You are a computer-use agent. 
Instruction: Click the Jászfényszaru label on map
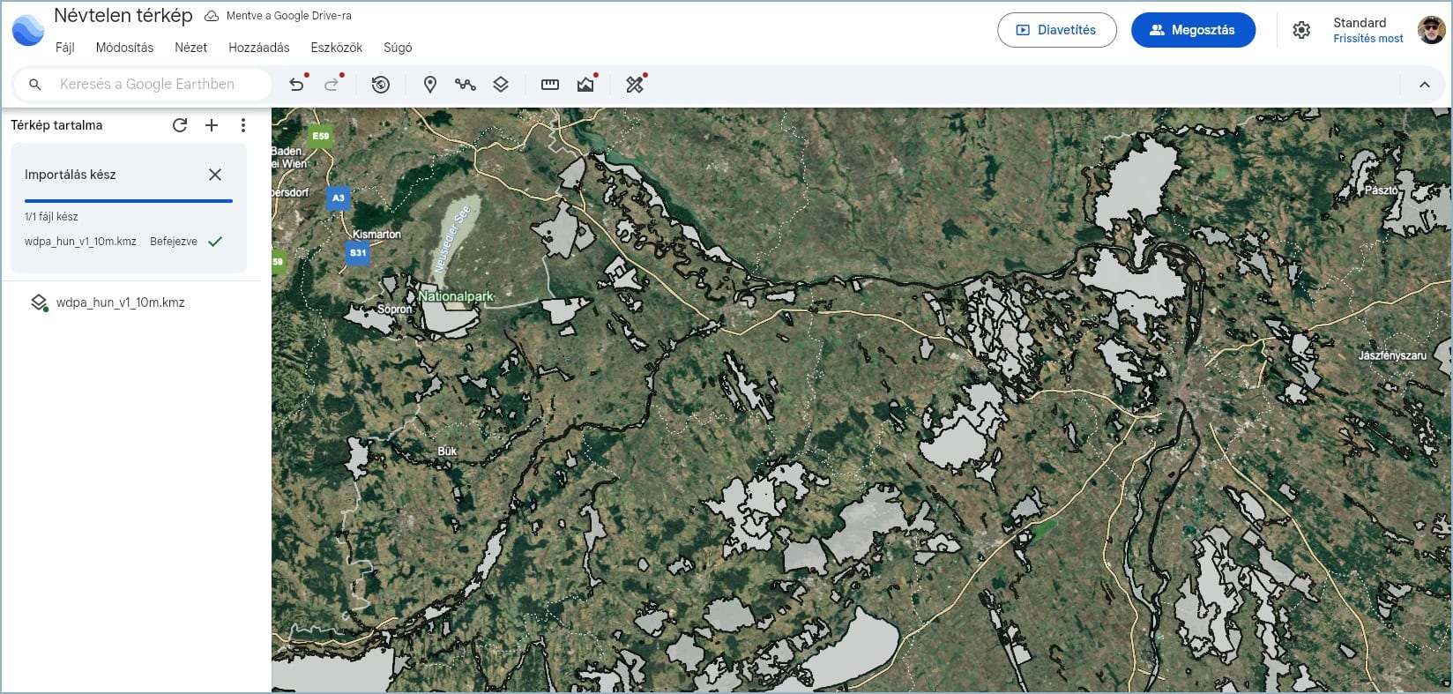click(1392, 355)
